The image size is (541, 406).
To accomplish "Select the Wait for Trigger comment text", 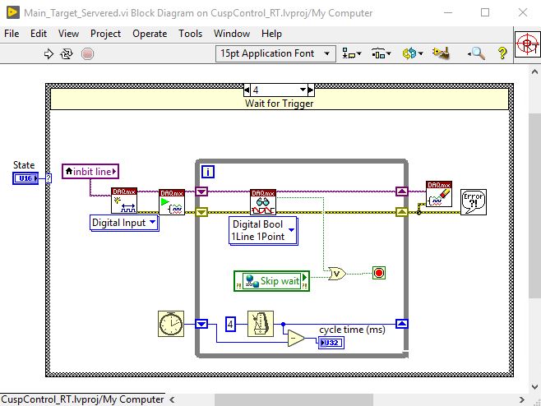I will click(279, 104).
